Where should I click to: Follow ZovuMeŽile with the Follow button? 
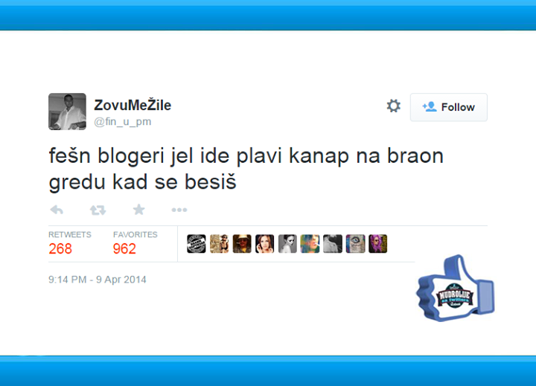[448, 107]
